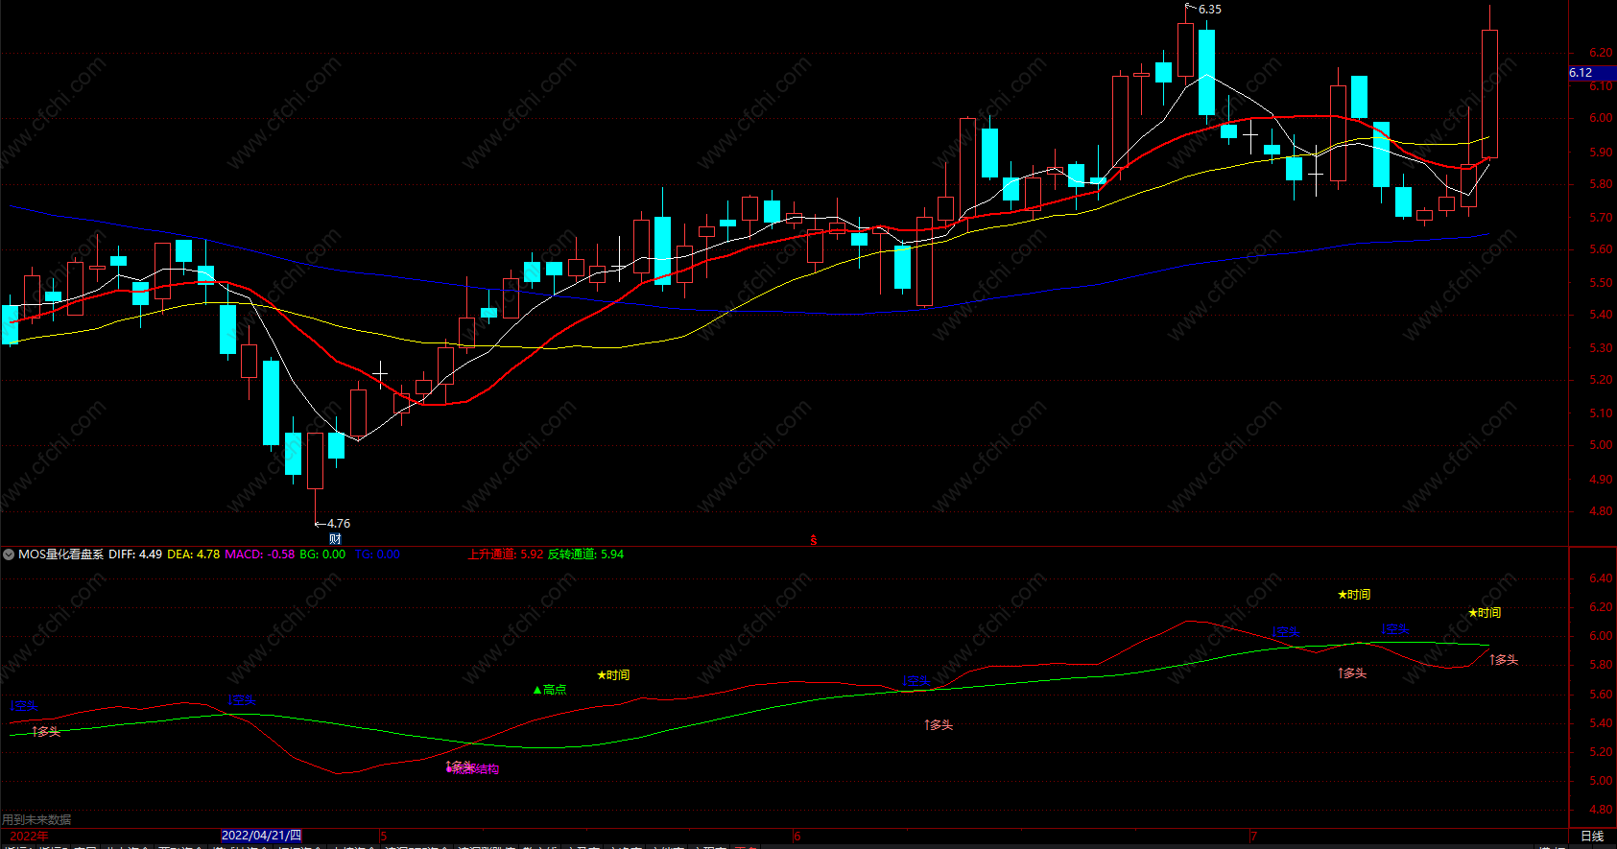This screenshot has width=1617, height=849.
Task: Click the red S marker below the chart
Action: 814,540
